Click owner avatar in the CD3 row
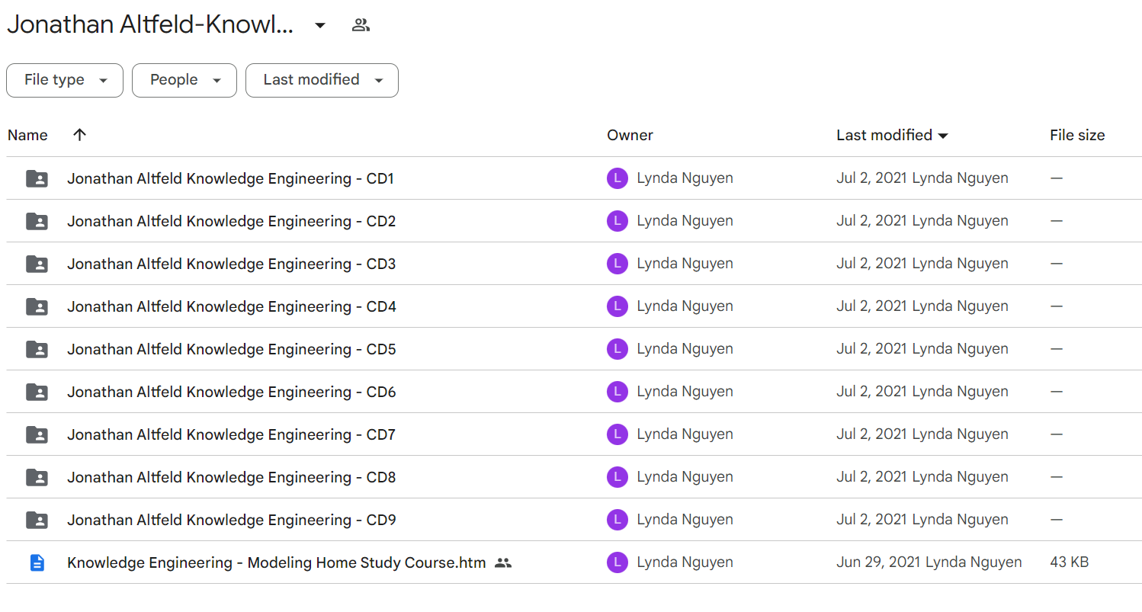Screen dimensions: 1142x612 click(x=617, y=264)
